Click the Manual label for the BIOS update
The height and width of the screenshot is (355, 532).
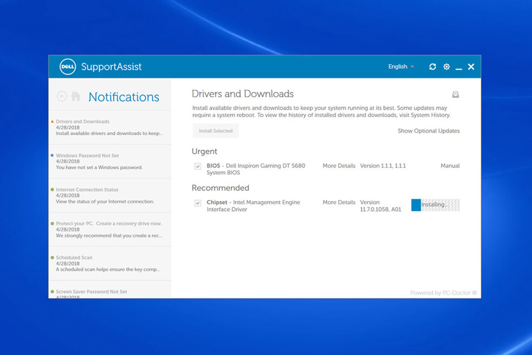pyautogui.click(x=450, y=166)
